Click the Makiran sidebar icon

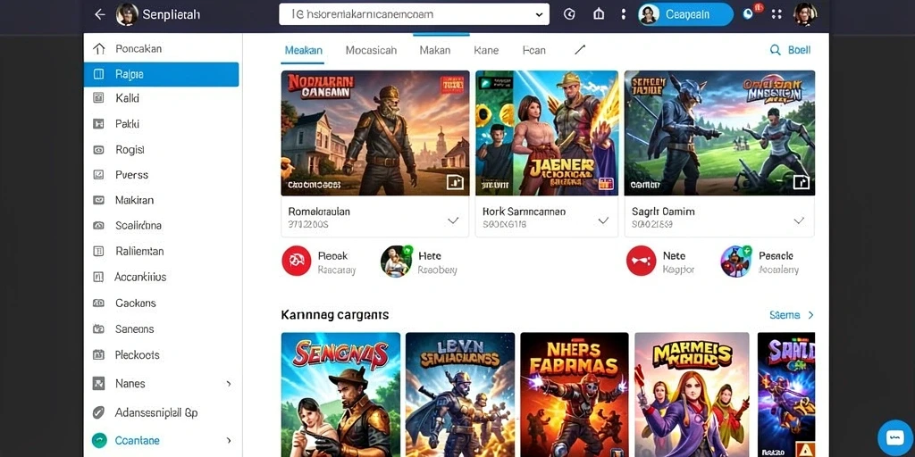point(98,200)
